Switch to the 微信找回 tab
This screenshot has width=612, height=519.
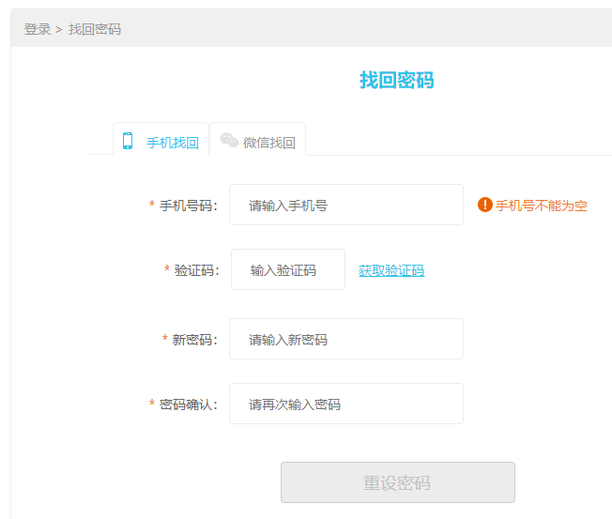point(257,139)
